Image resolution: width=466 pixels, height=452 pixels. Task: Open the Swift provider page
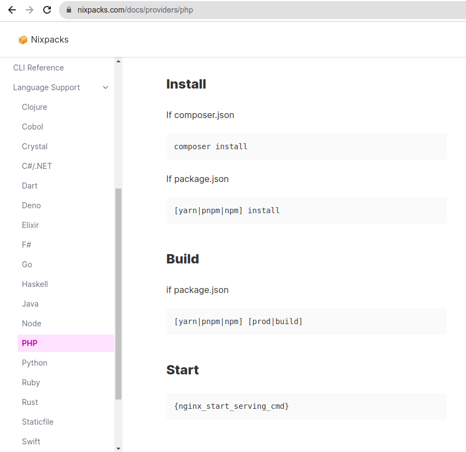tap(31, 441)
